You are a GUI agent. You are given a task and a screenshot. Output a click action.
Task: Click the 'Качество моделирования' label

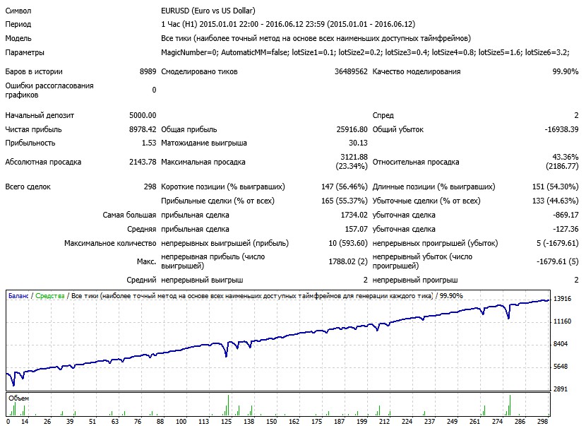click(x=417, y=71)
